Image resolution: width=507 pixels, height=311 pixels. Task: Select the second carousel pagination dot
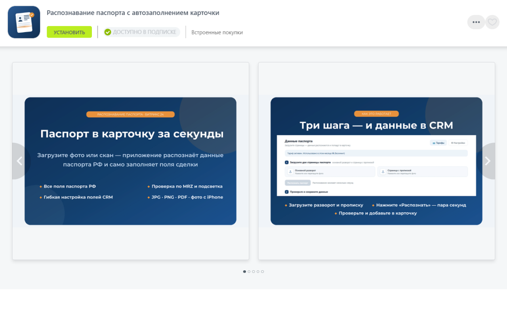coord(249,271)
